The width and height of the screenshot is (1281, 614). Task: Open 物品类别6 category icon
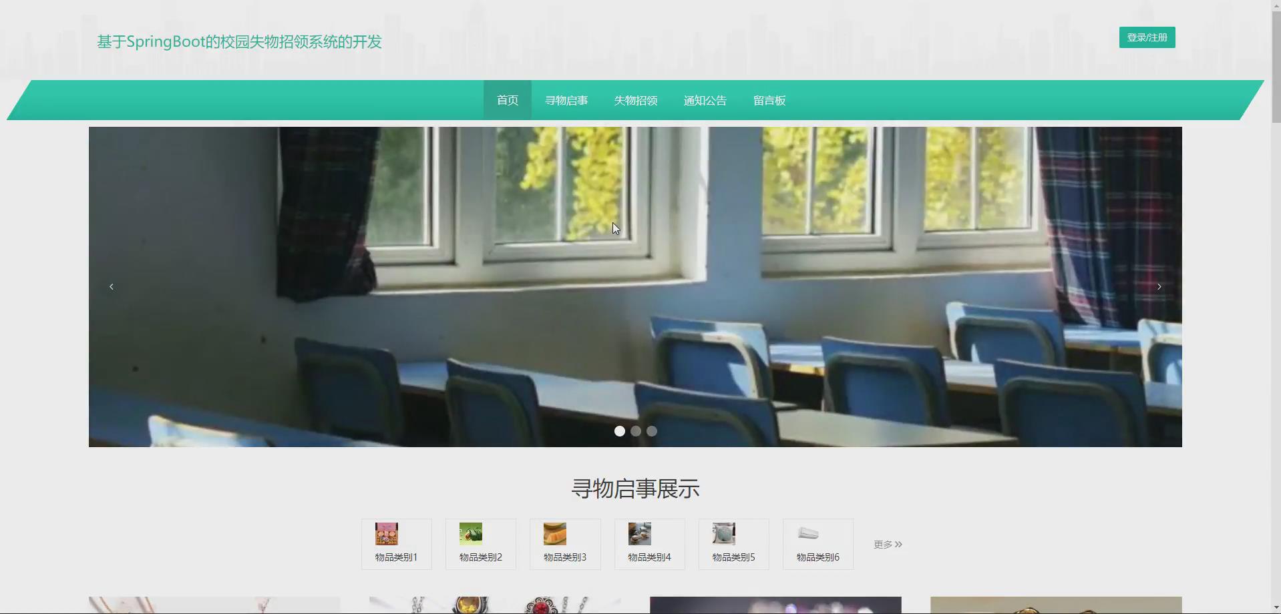coord(817,544)
